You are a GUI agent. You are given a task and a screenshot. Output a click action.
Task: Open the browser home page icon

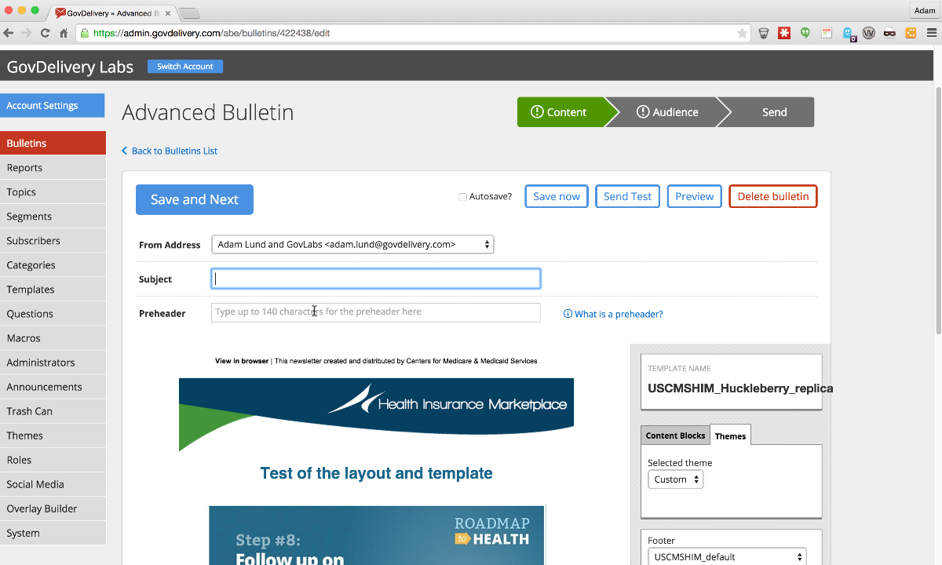tap(64, 33)
